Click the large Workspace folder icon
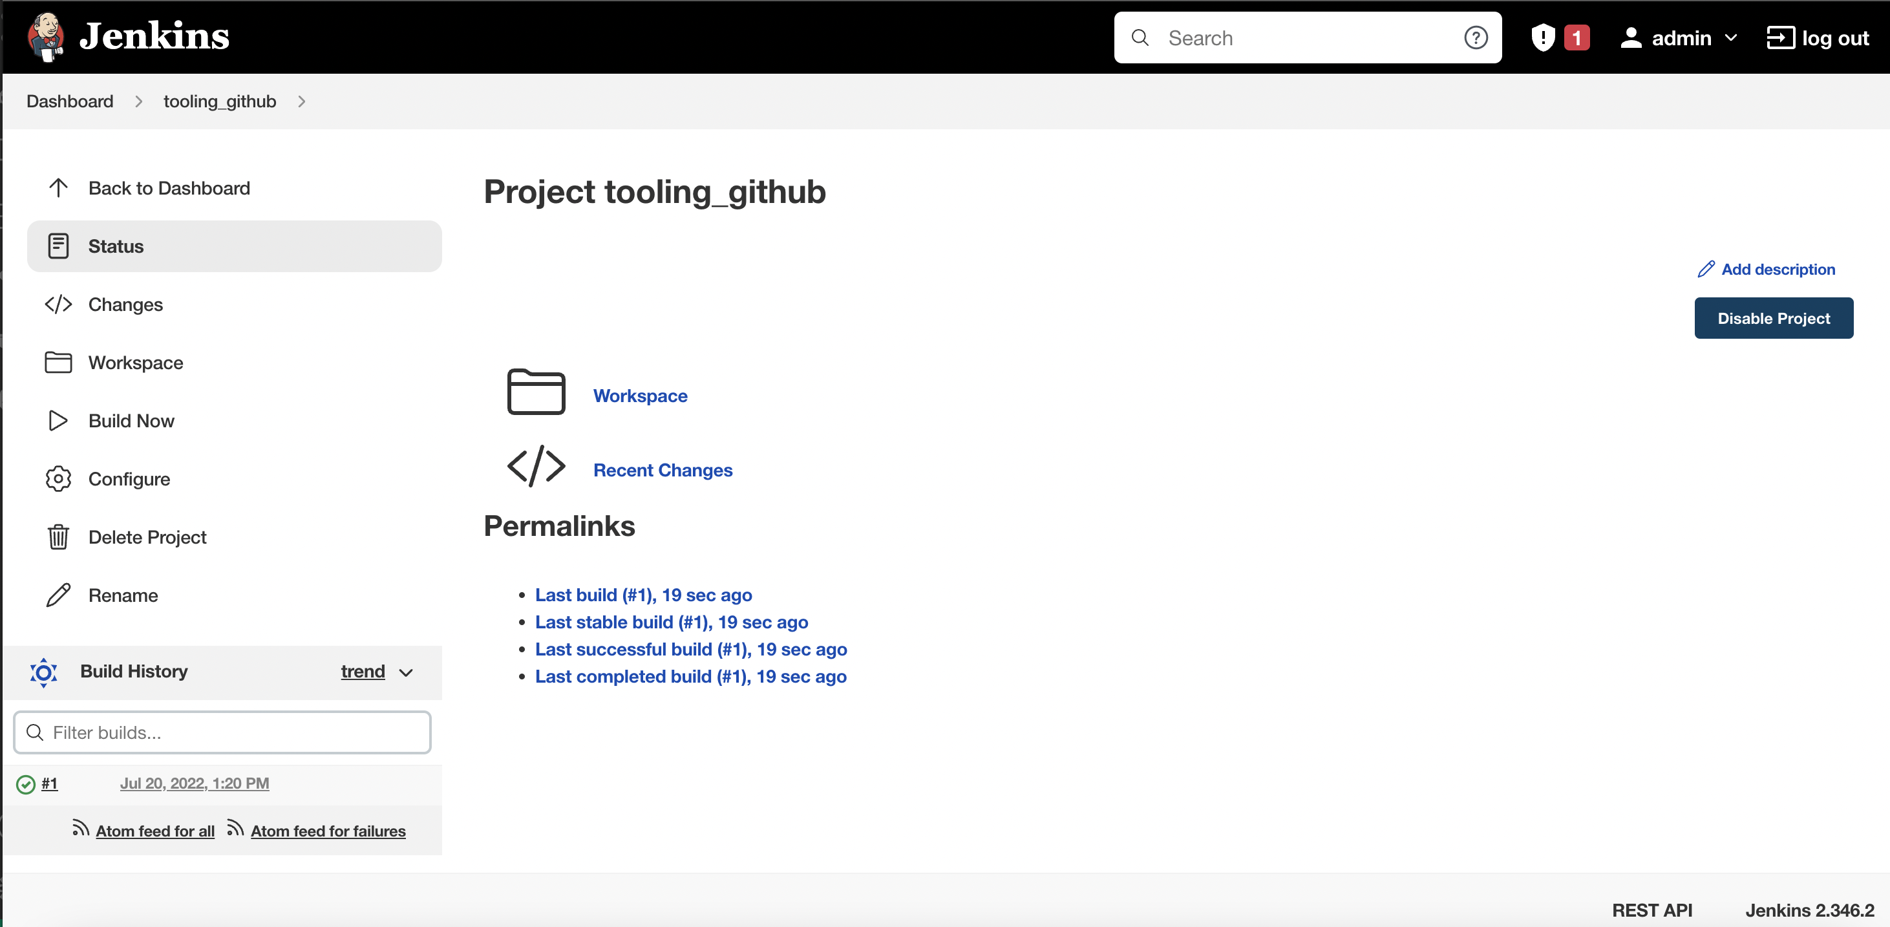The image size is (1890, 927). [x=536, y=392]
